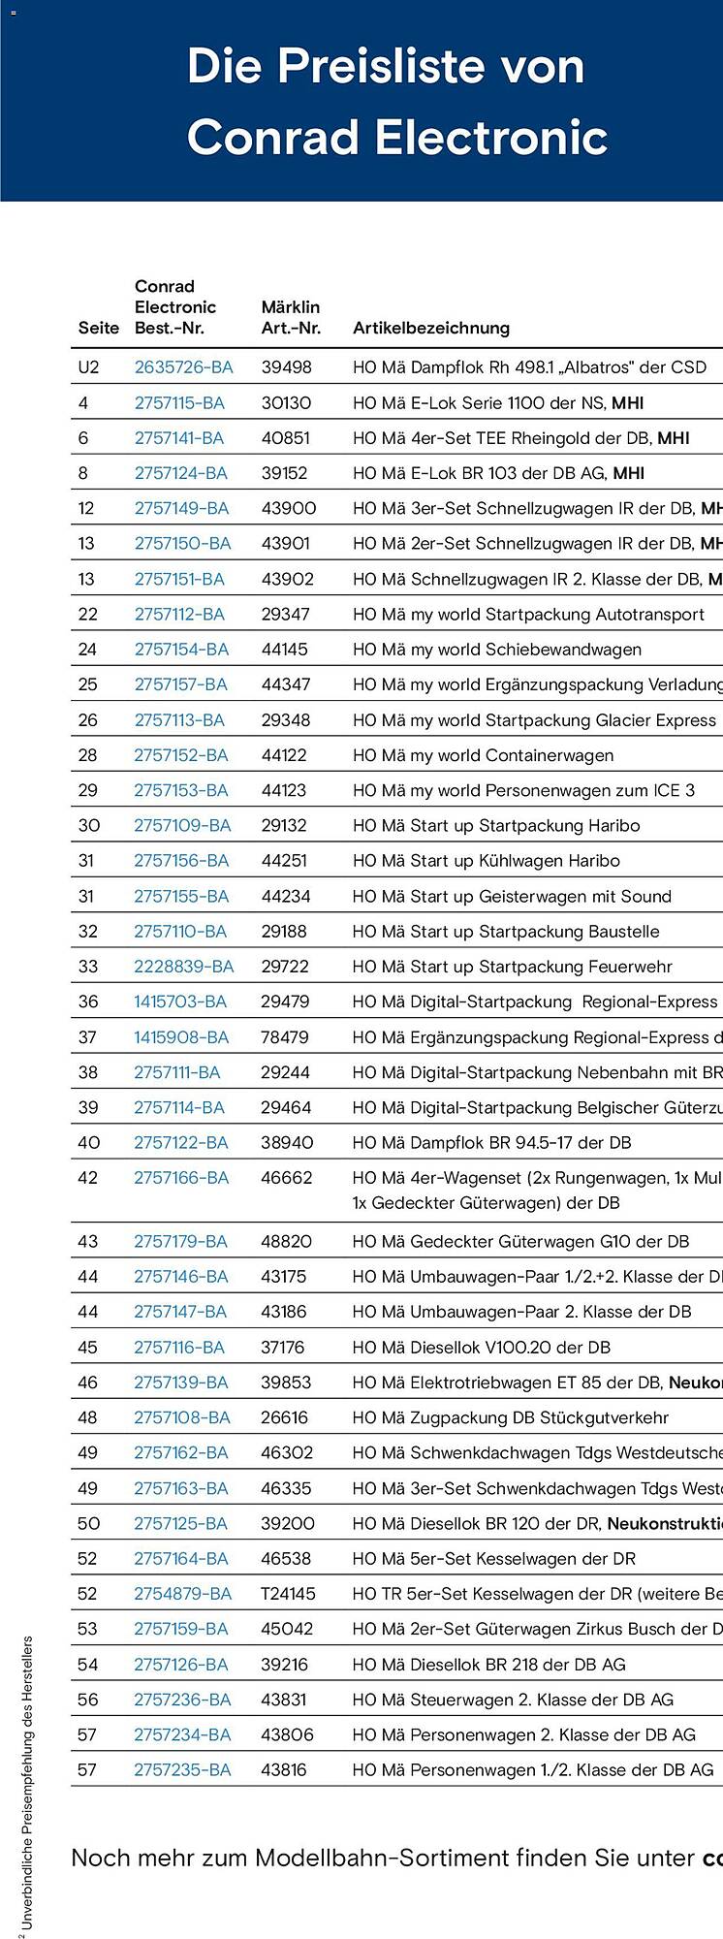Click the Trix Kesselwagen link 2754879-BA
Viewport: 723px width, 1939px height.
(182, 1594)
